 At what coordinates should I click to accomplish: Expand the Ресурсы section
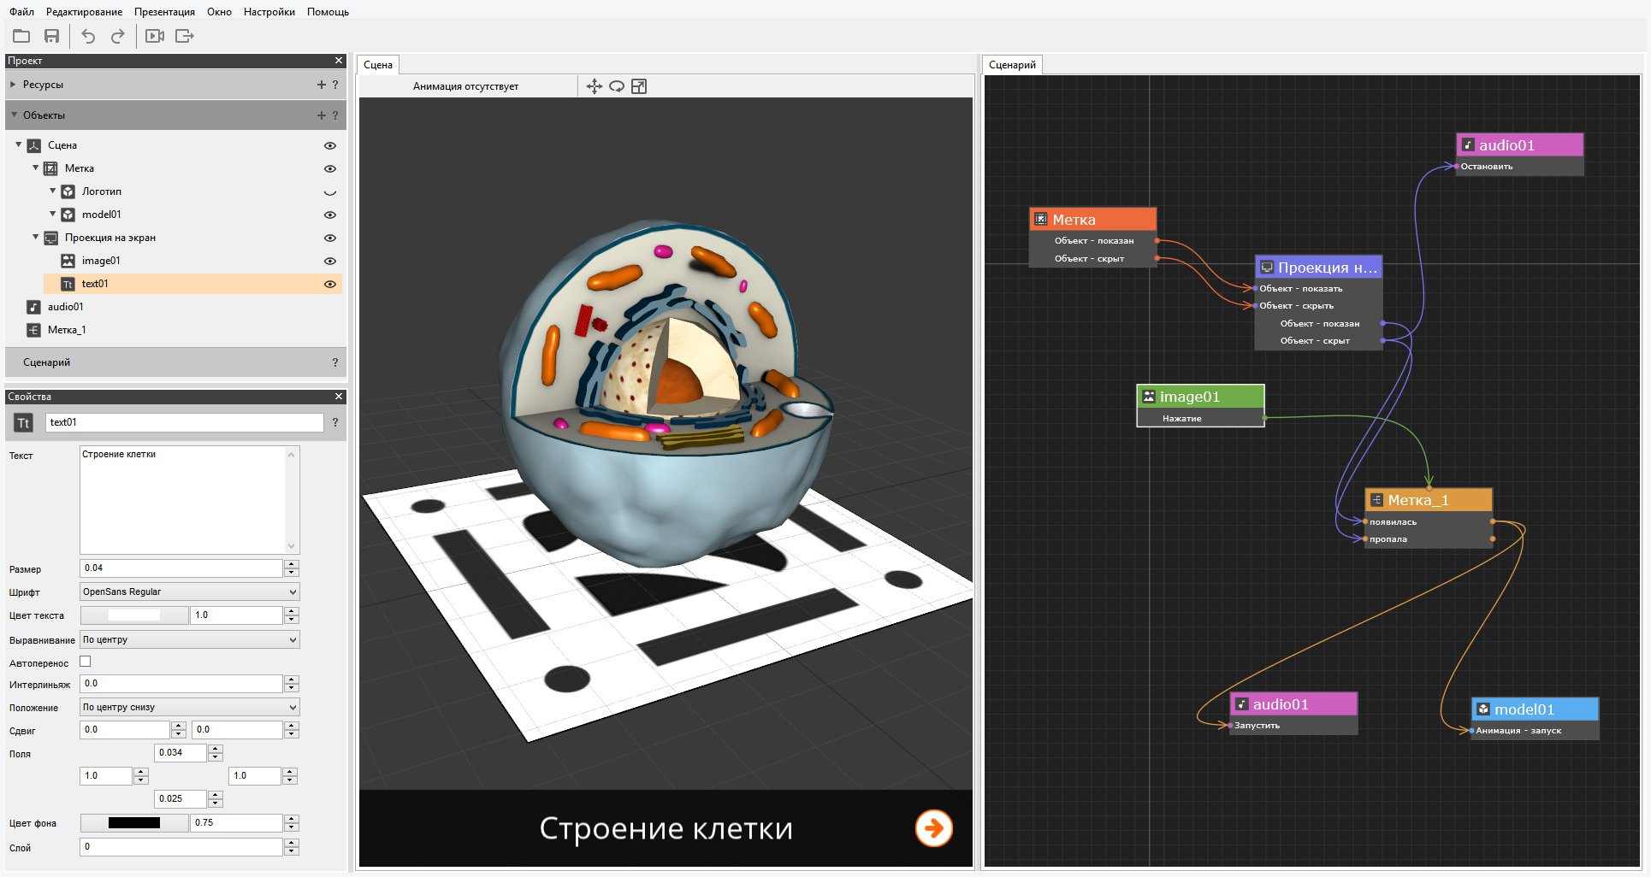(11, 85)
